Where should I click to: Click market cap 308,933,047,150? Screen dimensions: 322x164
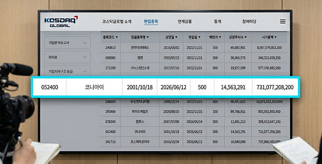tap(269, 122)
